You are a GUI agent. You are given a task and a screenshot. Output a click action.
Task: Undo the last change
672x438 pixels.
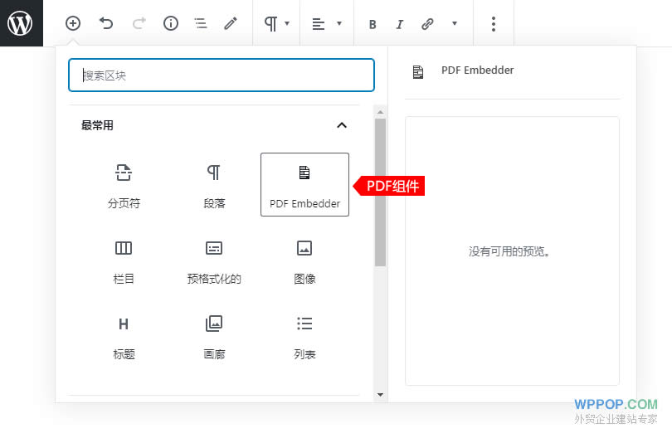tap(106, 23)
